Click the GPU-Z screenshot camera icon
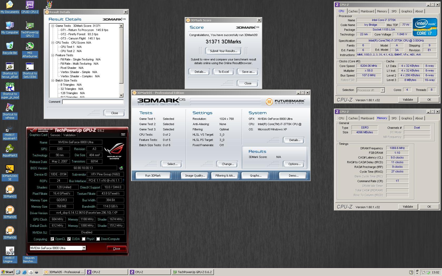The width and height of the screenshot is (442, 276). (123, 134)
